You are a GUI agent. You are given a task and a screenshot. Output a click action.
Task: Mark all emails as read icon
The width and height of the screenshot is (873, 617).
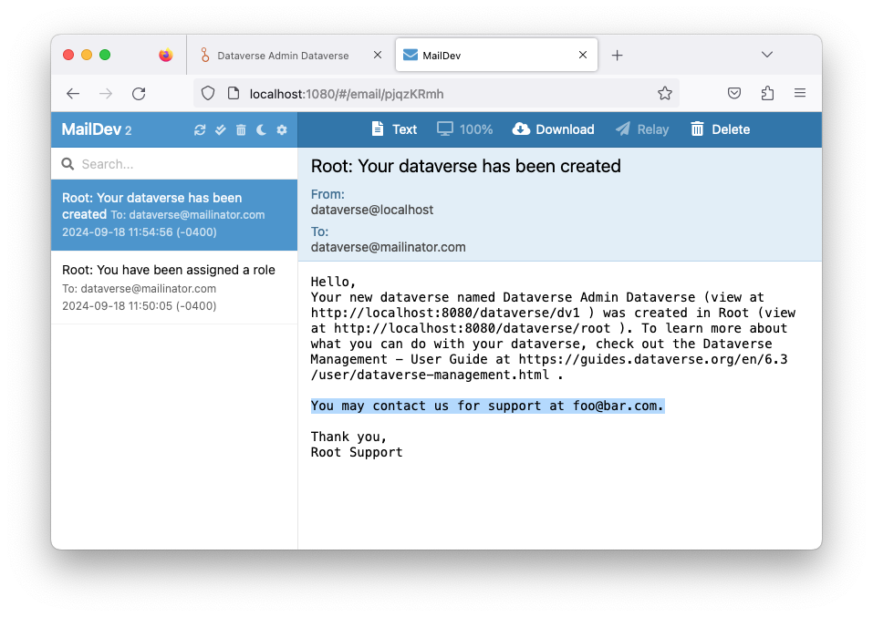(x=220, y=130)
